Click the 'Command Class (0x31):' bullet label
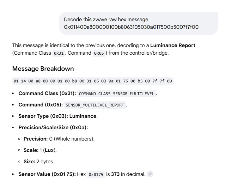This screenshot has width=225, height=187. click(x=47, y=93)
